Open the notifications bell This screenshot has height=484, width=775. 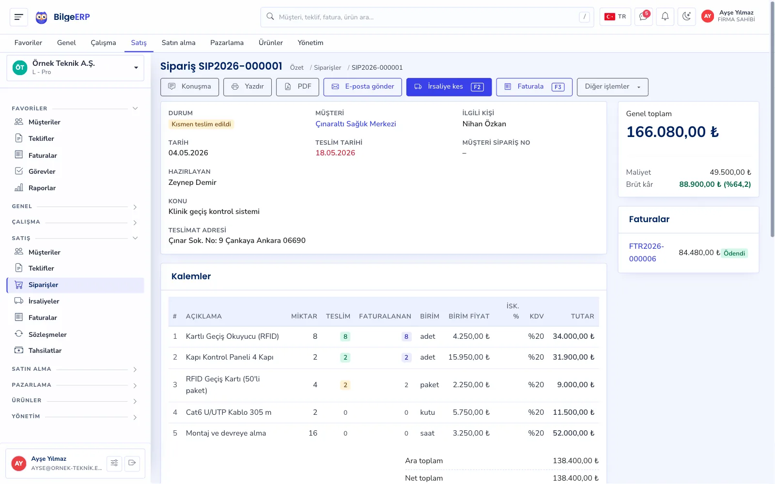(x=665, y=17)
